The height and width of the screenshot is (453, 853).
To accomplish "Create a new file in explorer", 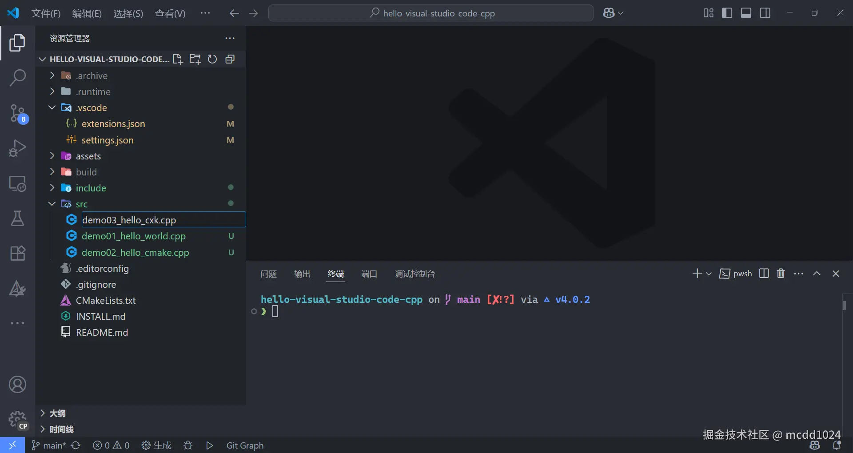I will click(178, 59).
